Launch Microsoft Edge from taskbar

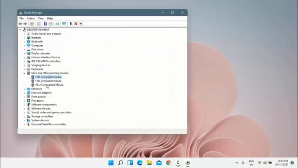point(140,163)
